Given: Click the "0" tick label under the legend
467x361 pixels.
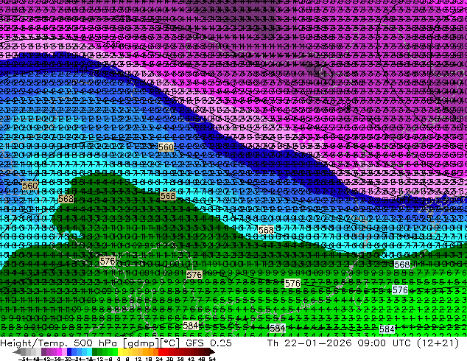Looking at the screenshot, I should [x=119, y=359].
